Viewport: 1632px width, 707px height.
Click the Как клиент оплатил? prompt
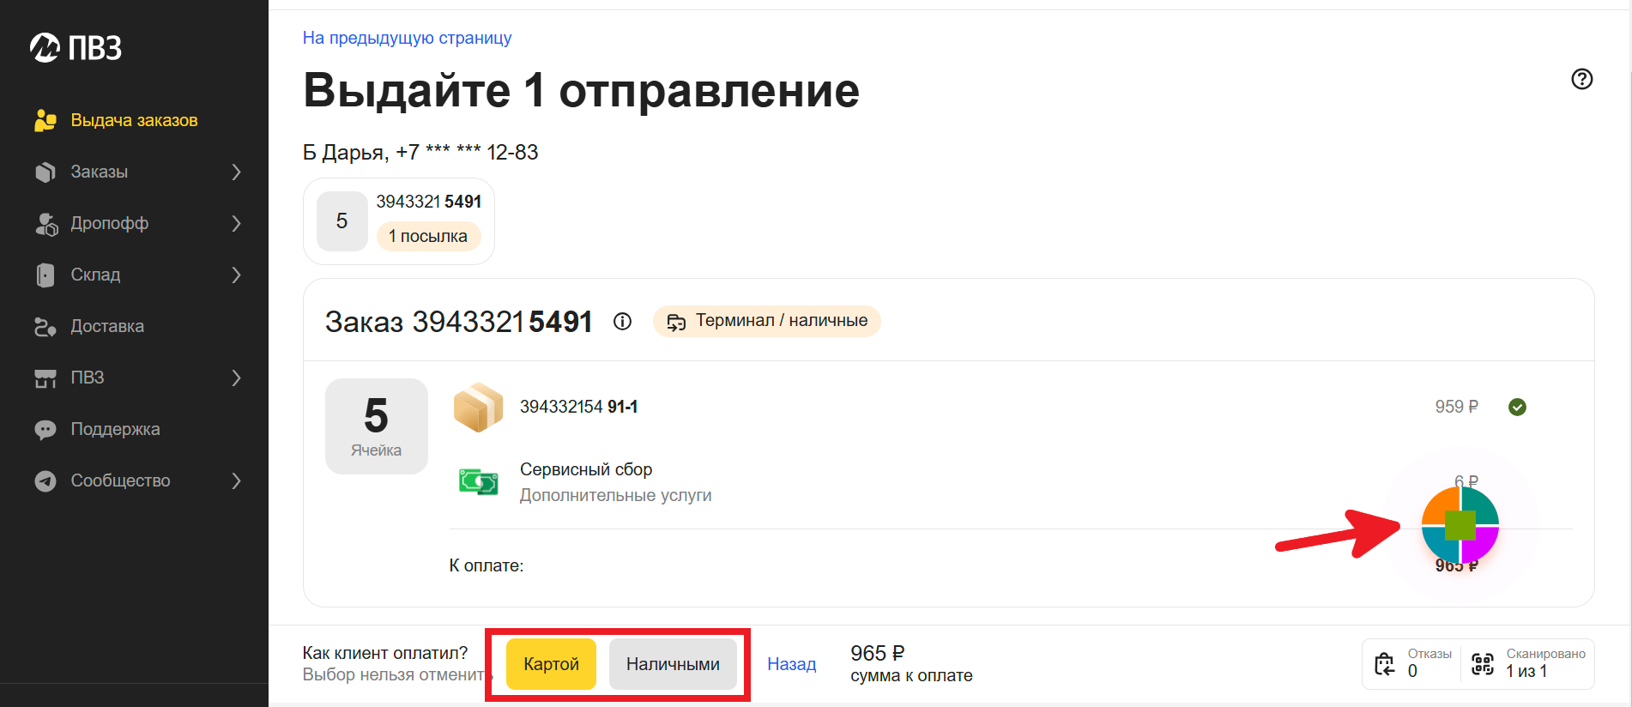tap(384, 653)
